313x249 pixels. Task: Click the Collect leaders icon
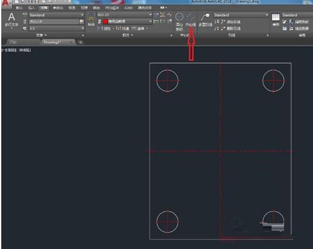[x=216, y=28]
